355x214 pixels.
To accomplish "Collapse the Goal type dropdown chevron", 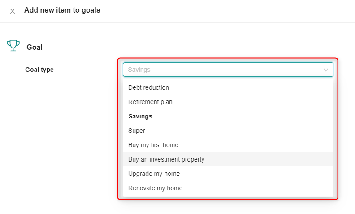I will click(x=325, y=70).
